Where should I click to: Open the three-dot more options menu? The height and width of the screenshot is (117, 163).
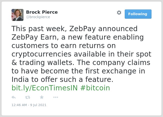55,97
